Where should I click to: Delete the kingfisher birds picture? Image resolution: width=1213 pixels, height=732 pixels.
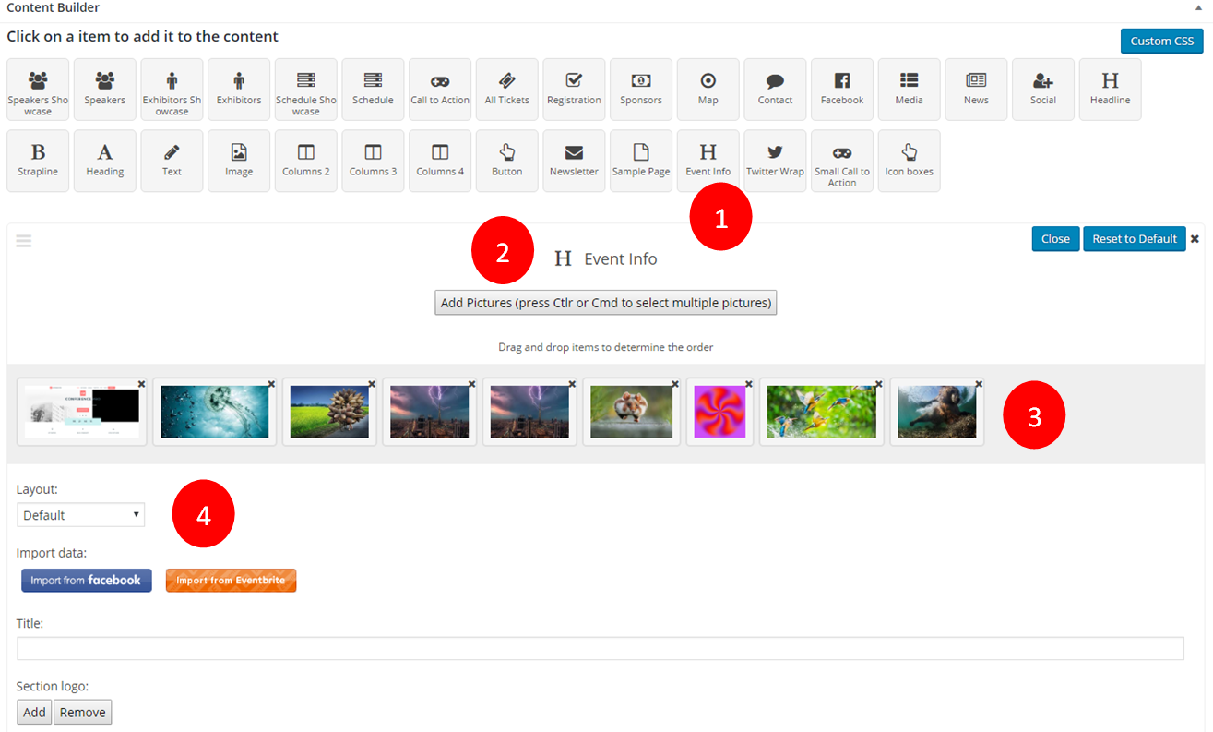click(x=879, y=384)
